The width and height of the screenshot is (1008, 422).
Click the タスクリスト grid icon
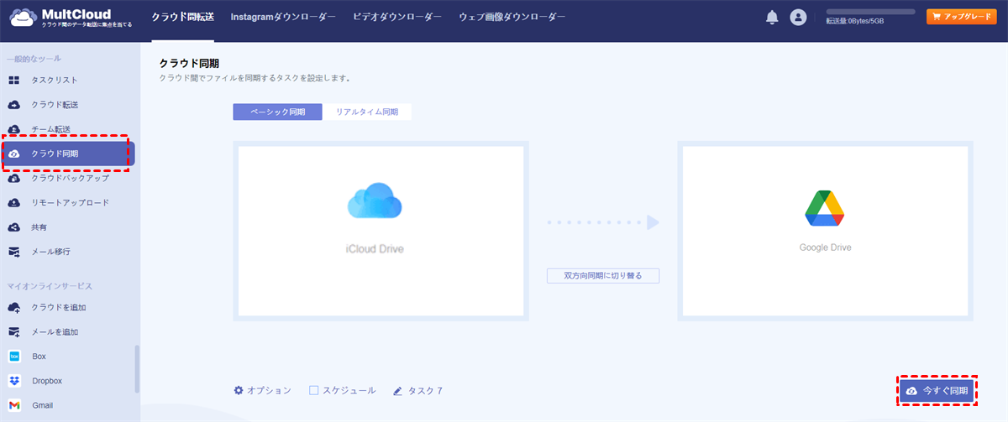point(14,81)
